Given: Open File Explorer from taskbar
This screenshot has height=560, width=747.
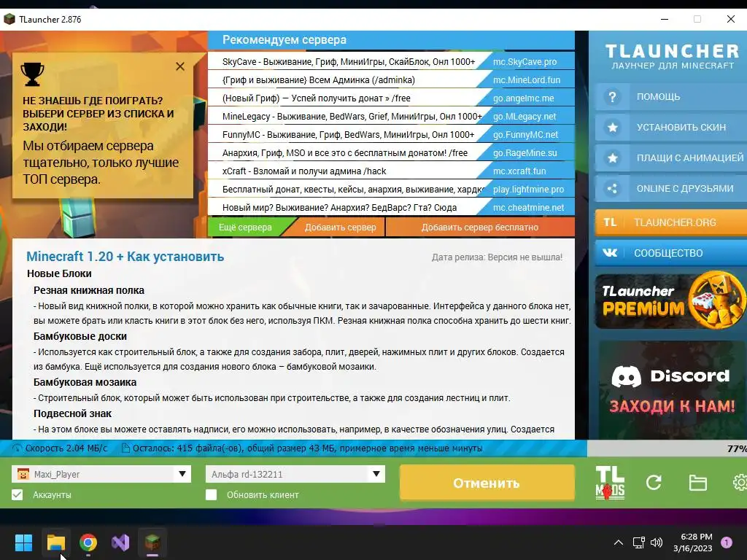Looking at the screenshot, I should (x=56, y=542).
